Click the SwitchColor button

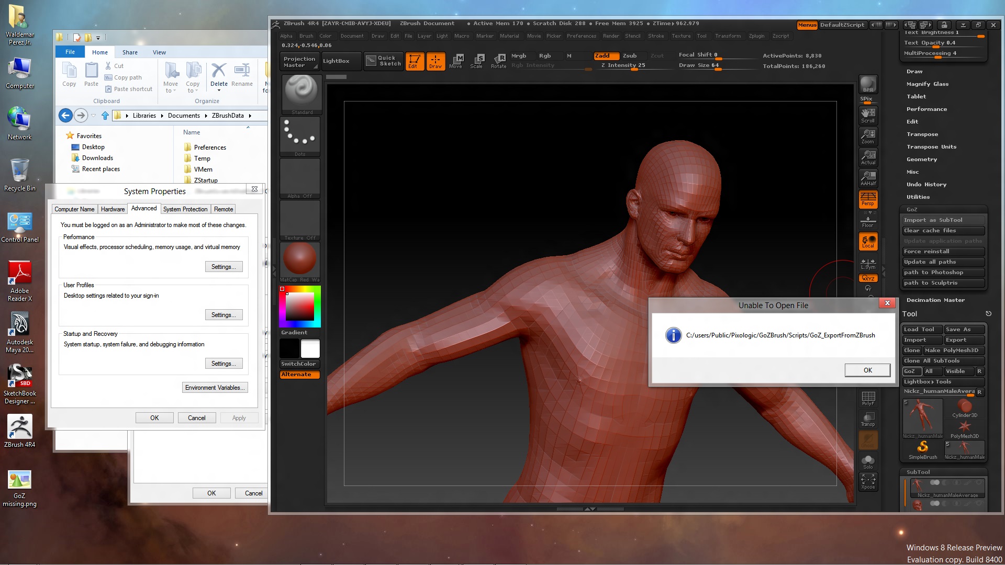coord(299,364)
